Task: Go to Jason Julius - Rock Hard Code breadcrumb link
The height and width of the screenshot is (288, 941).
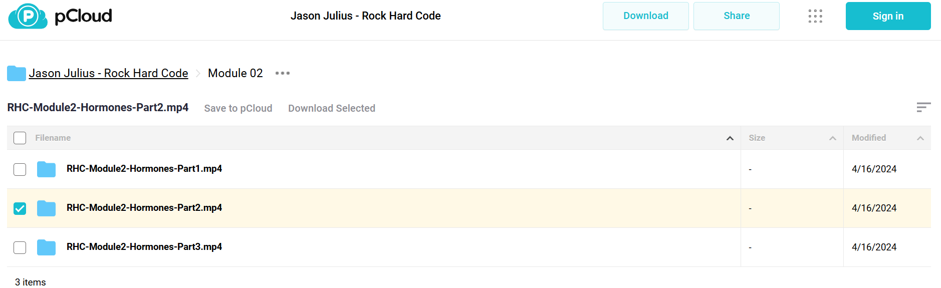Action: [x=108, y=73]
